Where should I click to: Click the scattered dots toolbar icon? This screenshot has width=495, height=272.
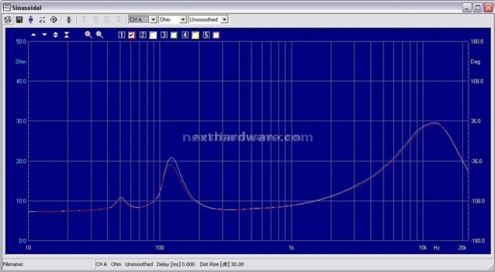pos(42,20)
